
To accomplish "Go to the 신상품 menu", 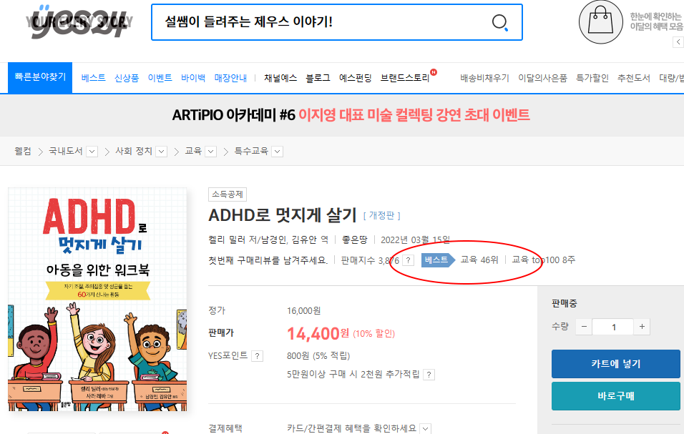I will (x=127, y=77).
